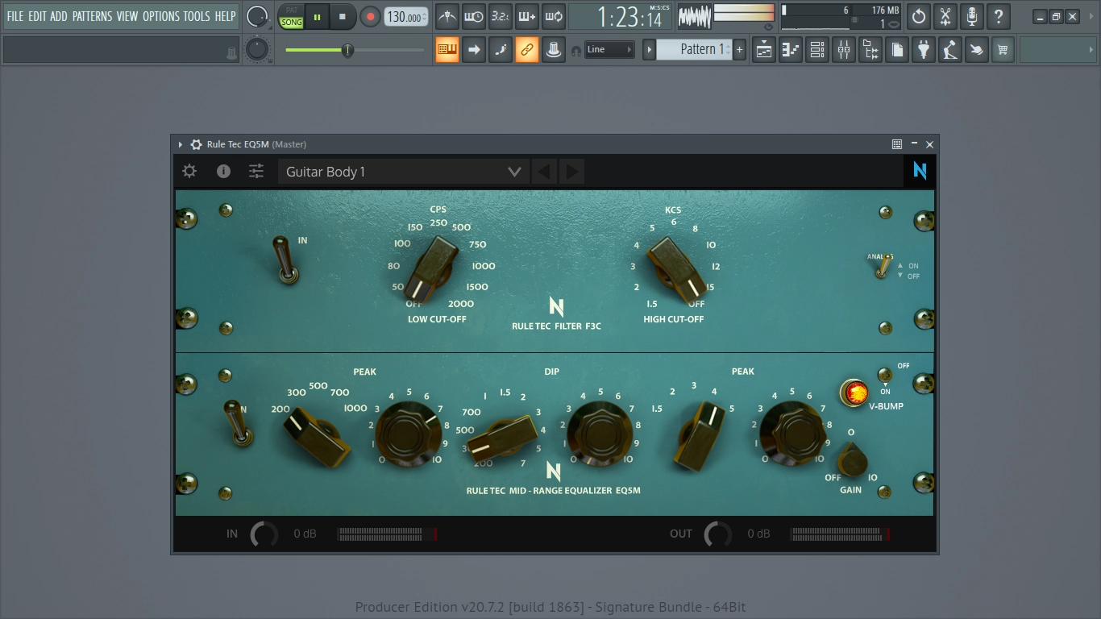This screenshot has width=1101, height=619.
Task: Click the pause playback button
Action: tap(318, 16)
